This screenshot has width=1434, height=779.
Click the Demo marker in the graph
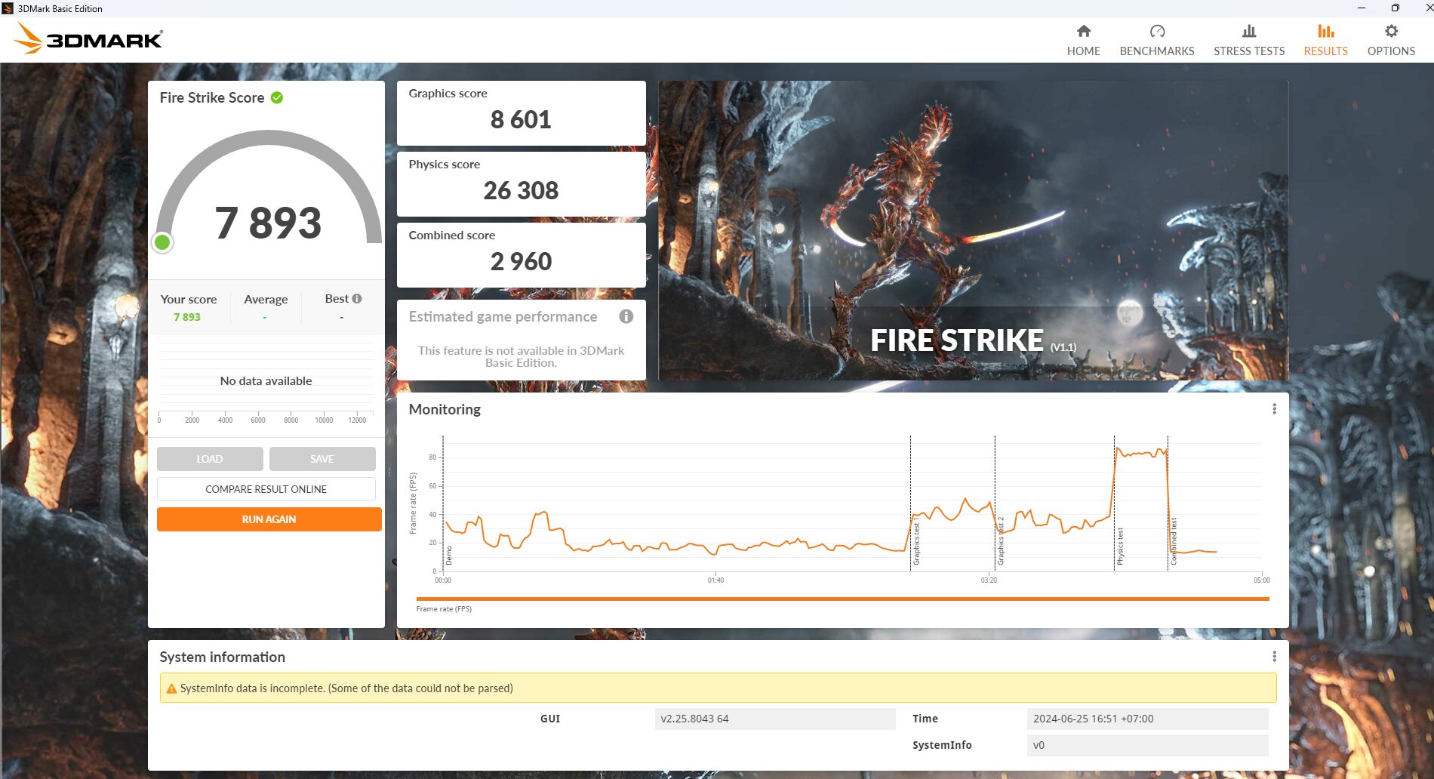[449, 556]
